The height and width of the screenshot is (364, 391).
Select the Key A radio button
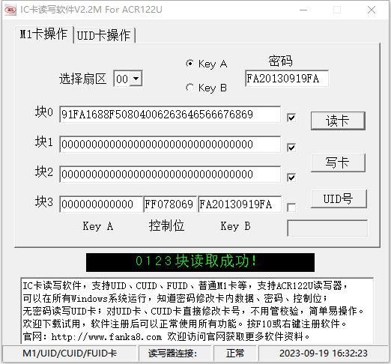point(190,64)
